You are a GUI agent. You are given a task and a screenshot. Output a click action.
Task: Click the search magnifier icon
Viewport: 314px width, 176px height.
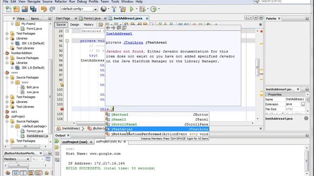[256, 1]
